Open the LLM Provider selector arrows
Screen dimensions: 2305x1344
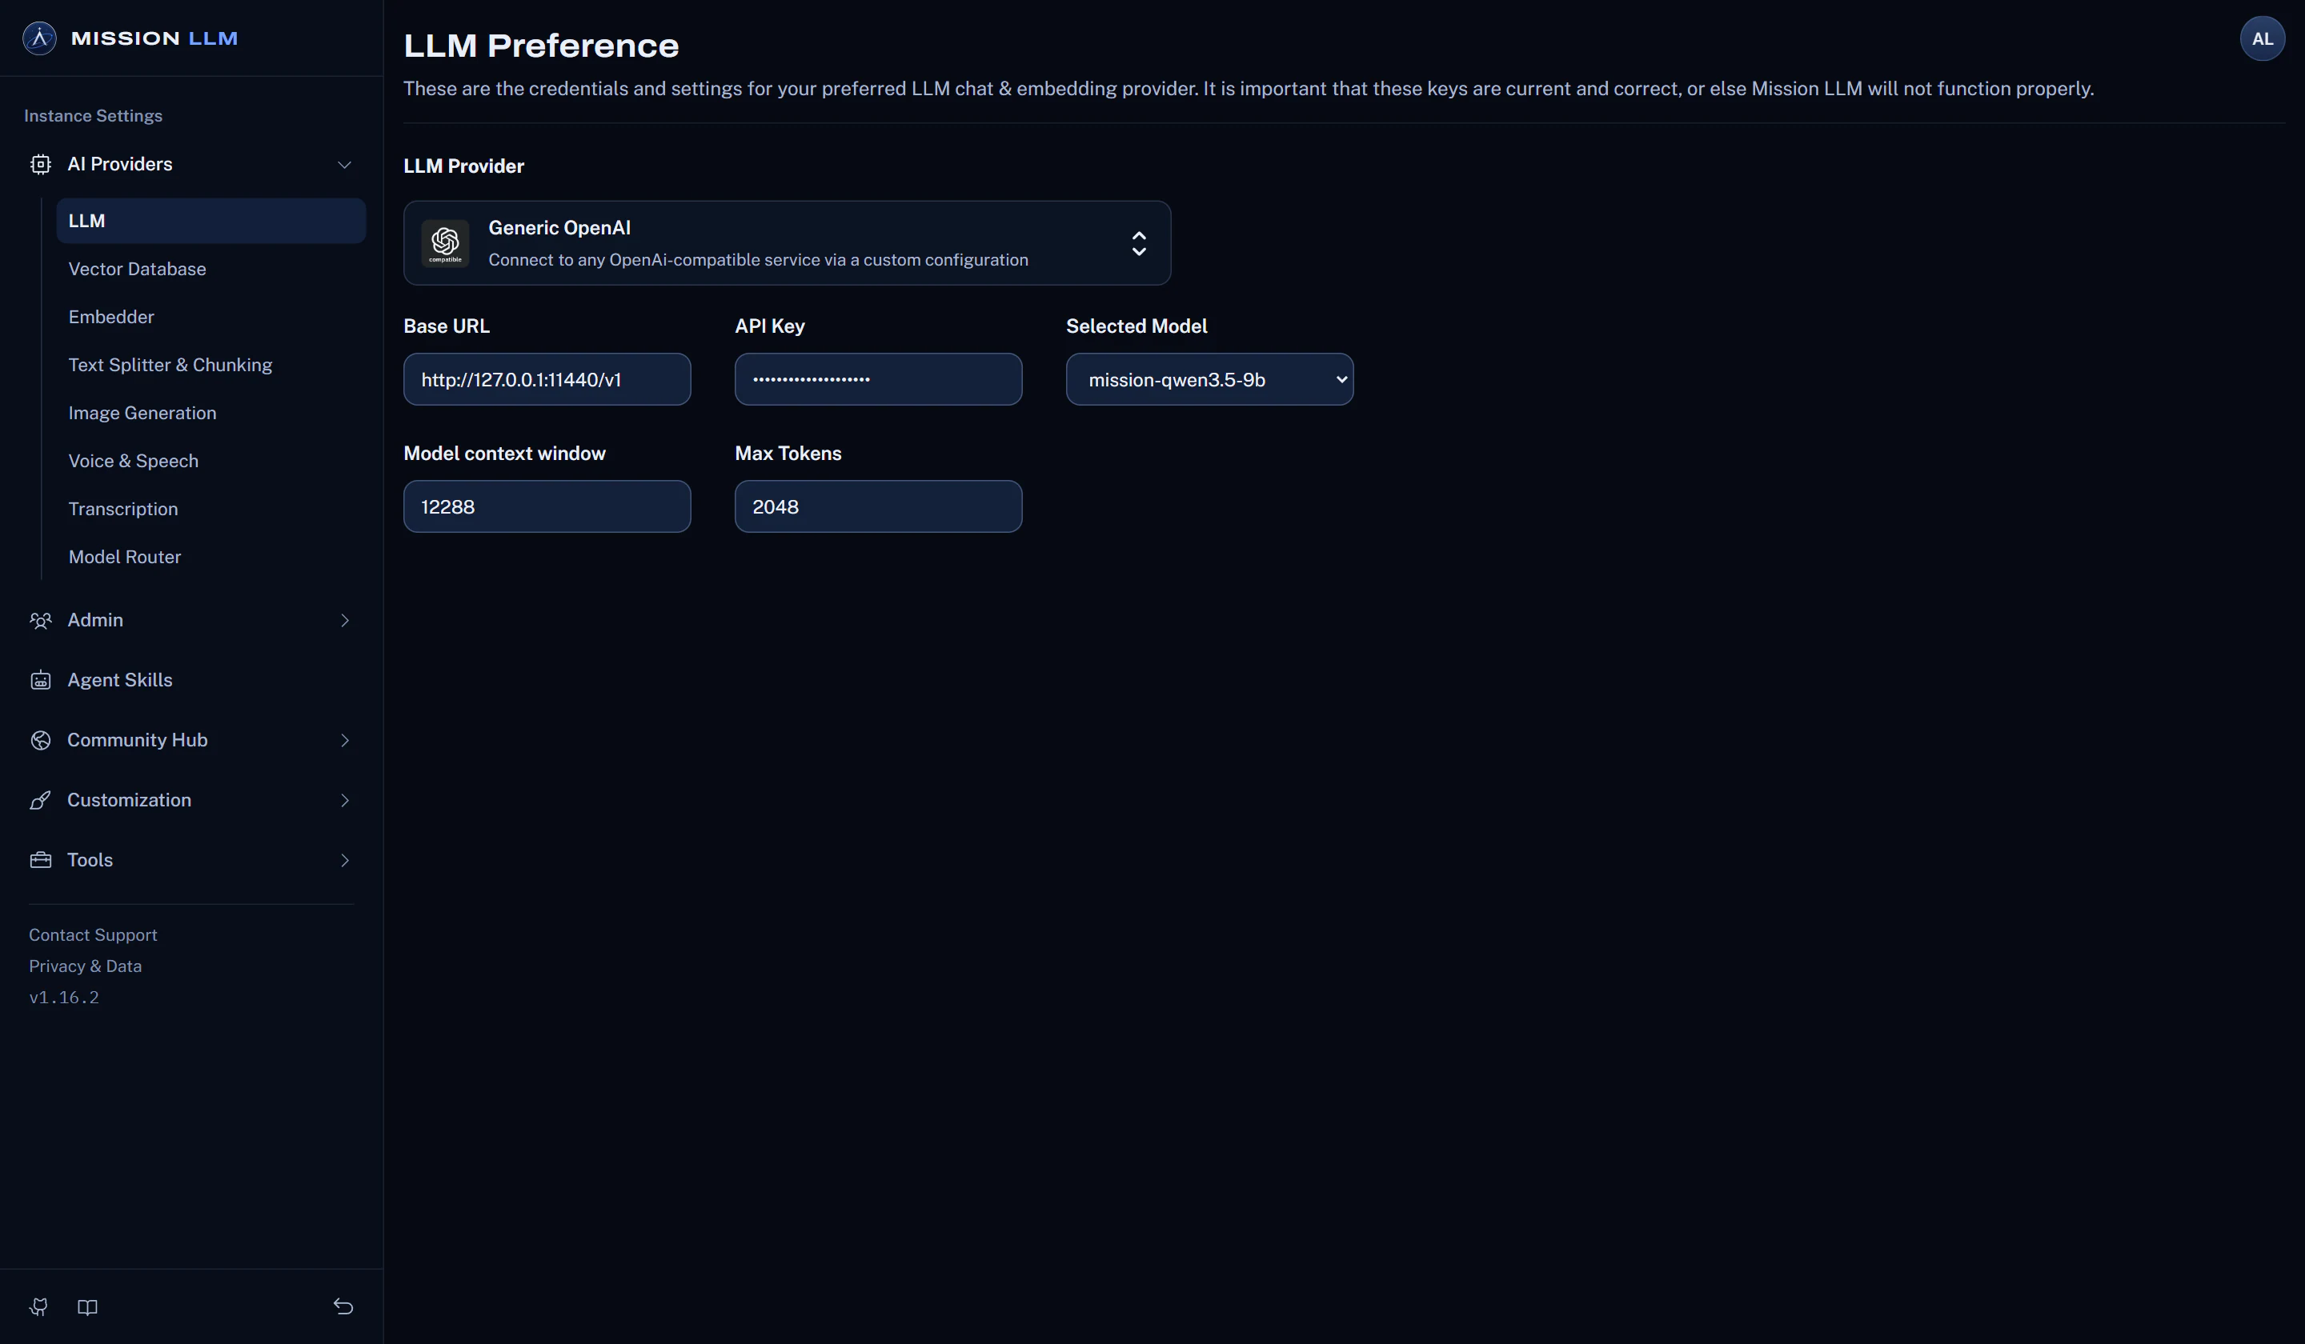click(1139, 243)
